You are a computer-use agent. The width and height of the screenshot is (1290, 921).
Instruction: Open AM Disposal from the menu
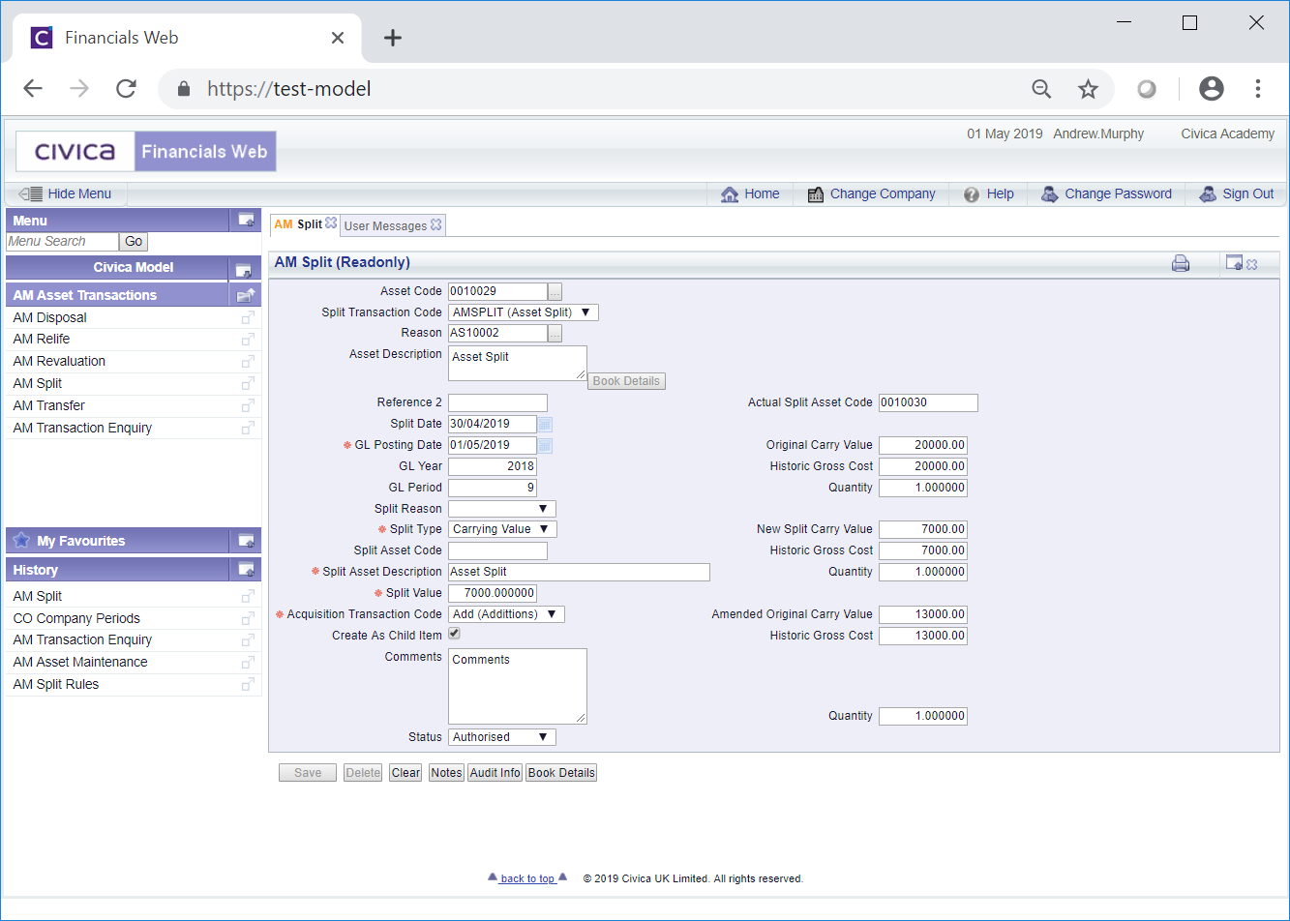coord(49,317)
